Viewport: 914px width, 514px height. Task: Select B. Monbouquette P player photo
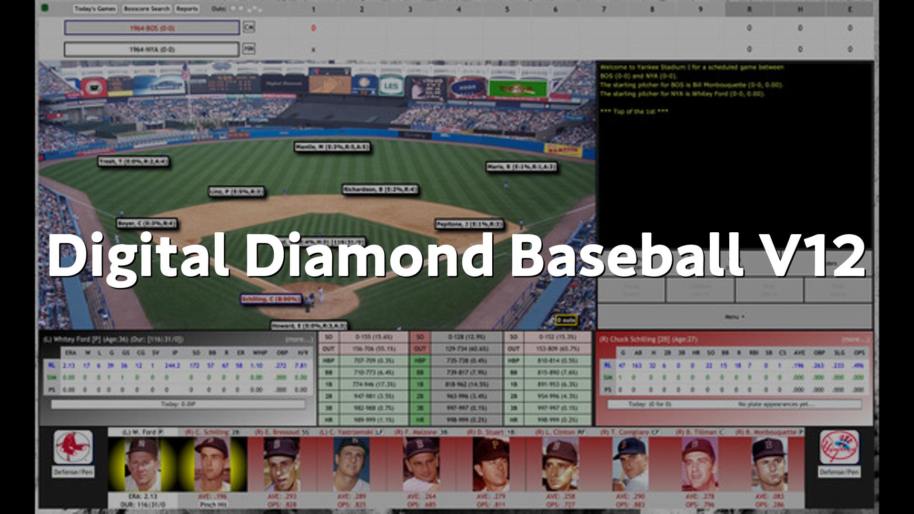point(769,465)
